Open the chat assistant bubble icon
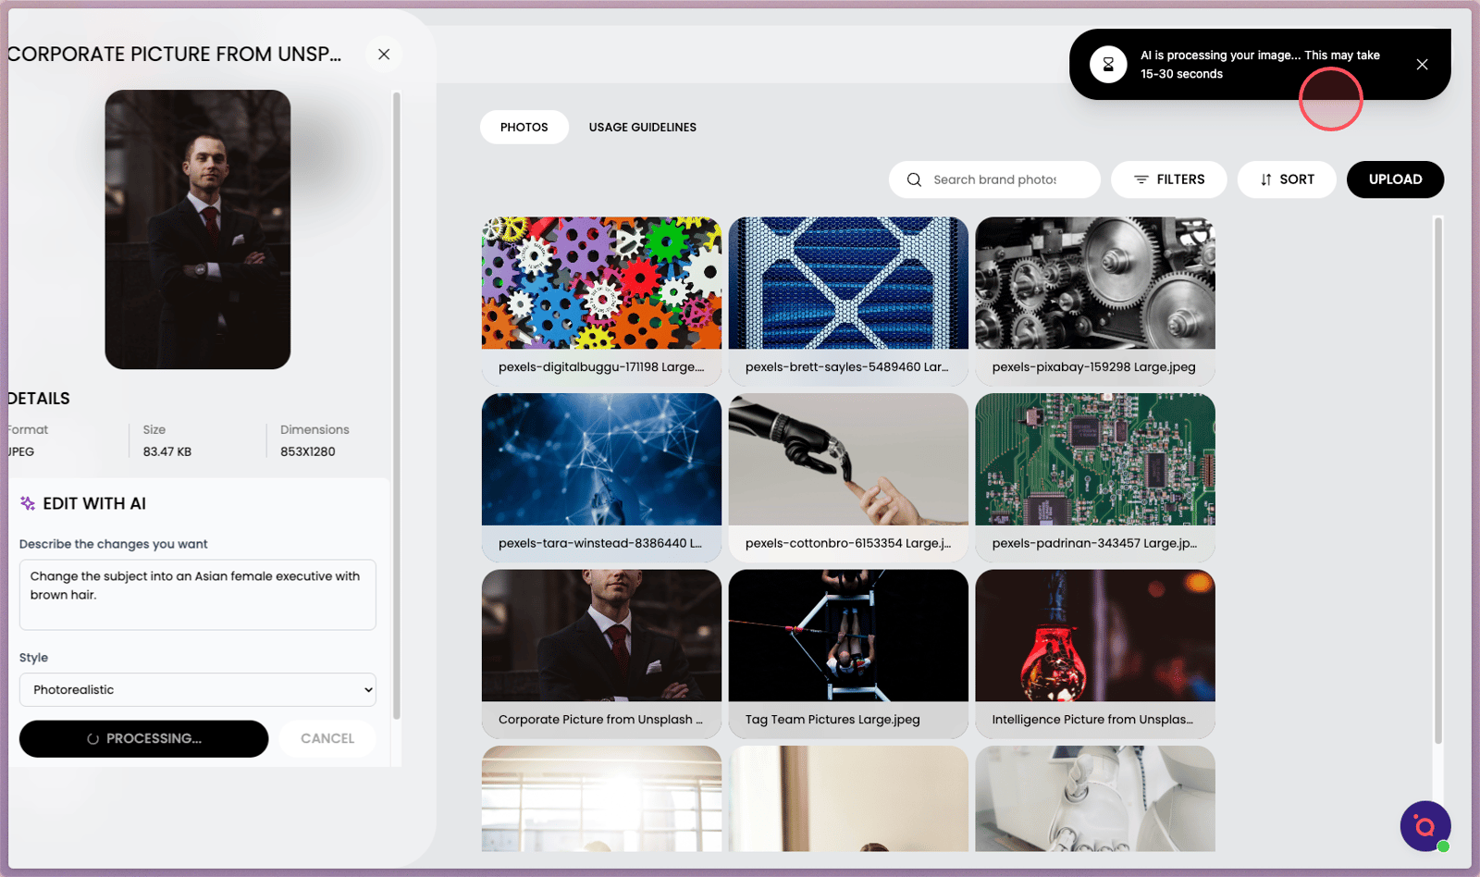The image size is (1480, 877). click(x=1424, y=825)
